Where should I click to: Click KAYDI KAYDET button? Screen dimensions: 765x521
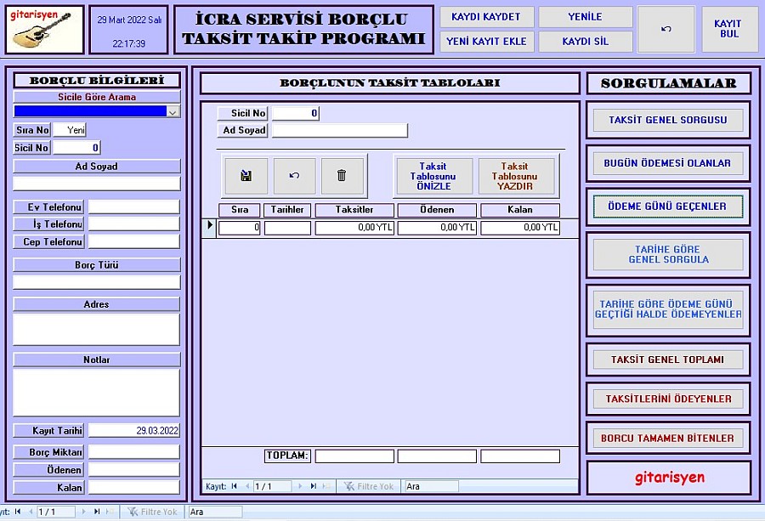coord(486,17)
